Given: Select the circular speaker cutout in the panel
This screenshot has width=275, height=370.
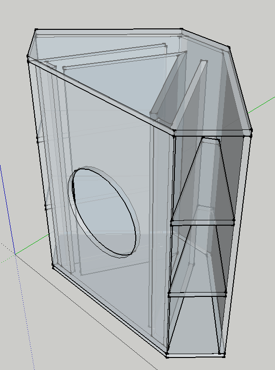Looking at the screenshot, I should (x=104, y=212).
